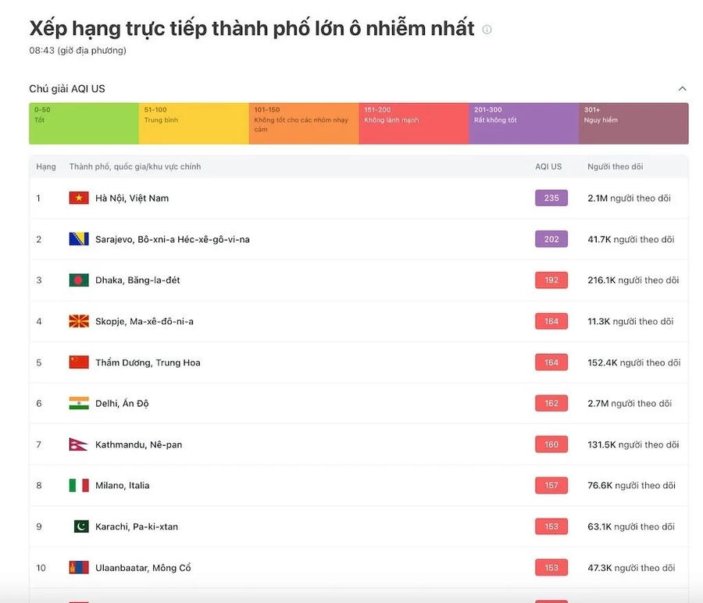Click the AQI US column header
Screen dimensions: 703x603
[x=548, y=167]
